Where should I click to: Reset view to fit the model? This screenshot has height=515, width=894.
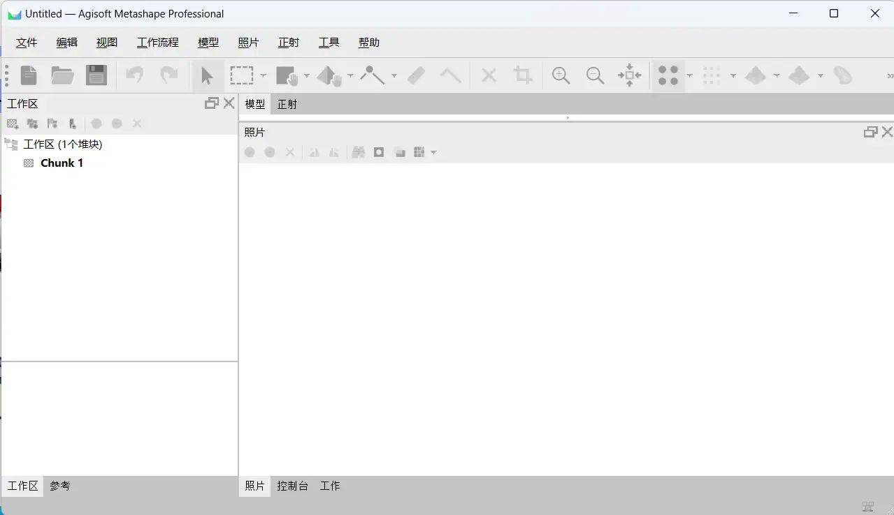pyautogui.click(x=628, y=75)
